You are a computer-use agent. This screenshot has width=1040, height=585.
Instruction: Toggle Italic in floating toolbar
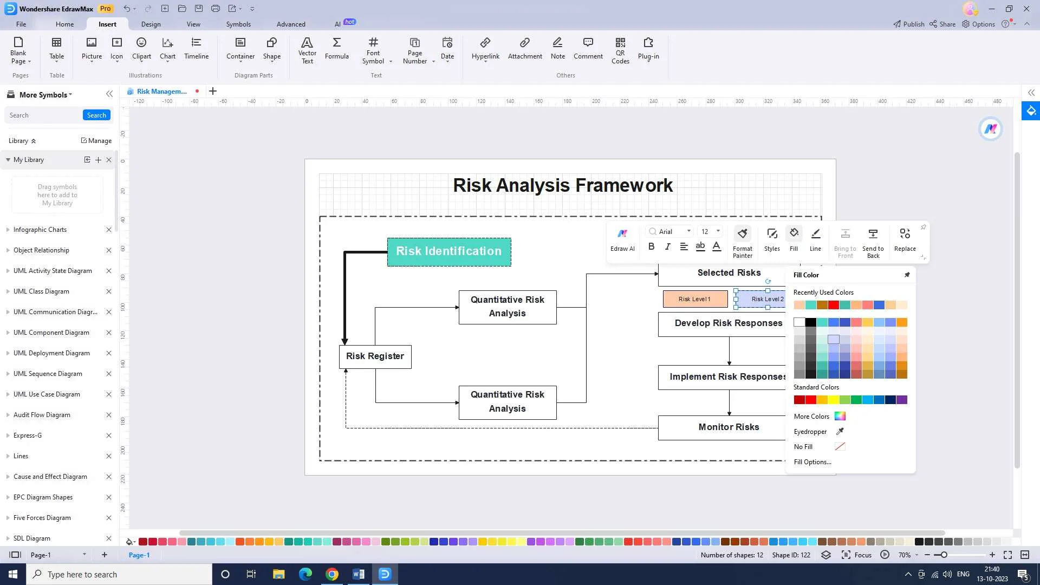(x=668, y=246)
